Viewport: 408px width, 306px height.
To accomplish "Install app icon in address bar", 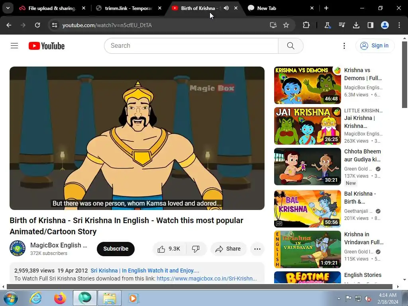I will coord(273,25).
